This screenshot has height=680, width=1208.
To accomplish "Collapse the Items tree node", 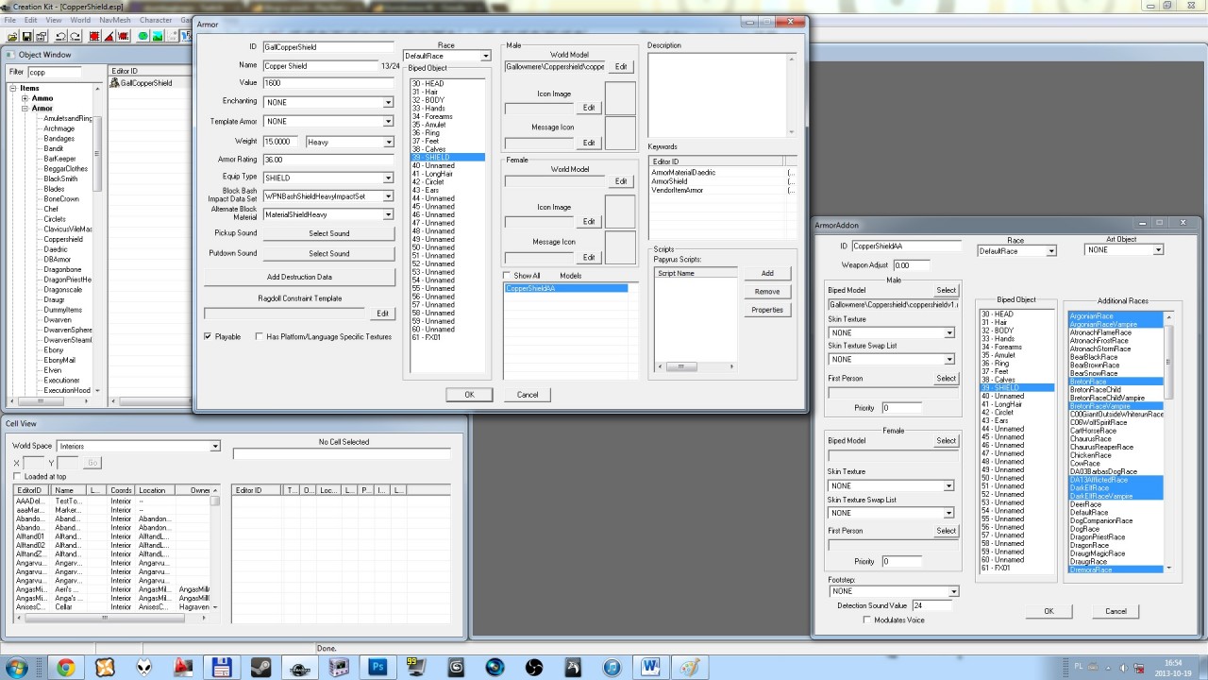I will 14,88.
